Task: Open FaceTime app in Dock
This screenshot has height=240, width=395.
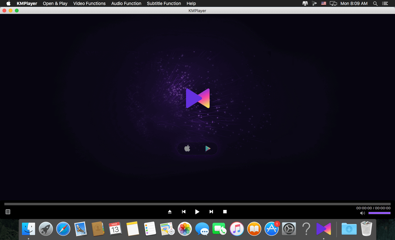Action: click(220, 229)
